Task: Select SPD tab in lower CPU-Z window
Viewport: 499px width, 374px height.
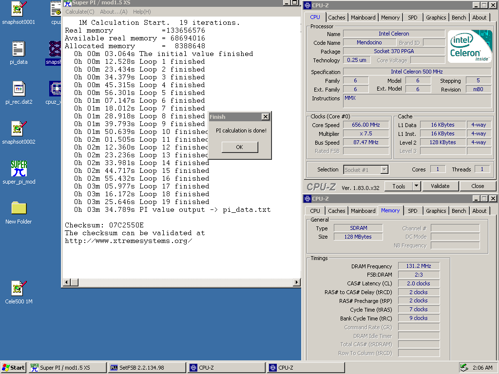Action: (x=412, y=211)
